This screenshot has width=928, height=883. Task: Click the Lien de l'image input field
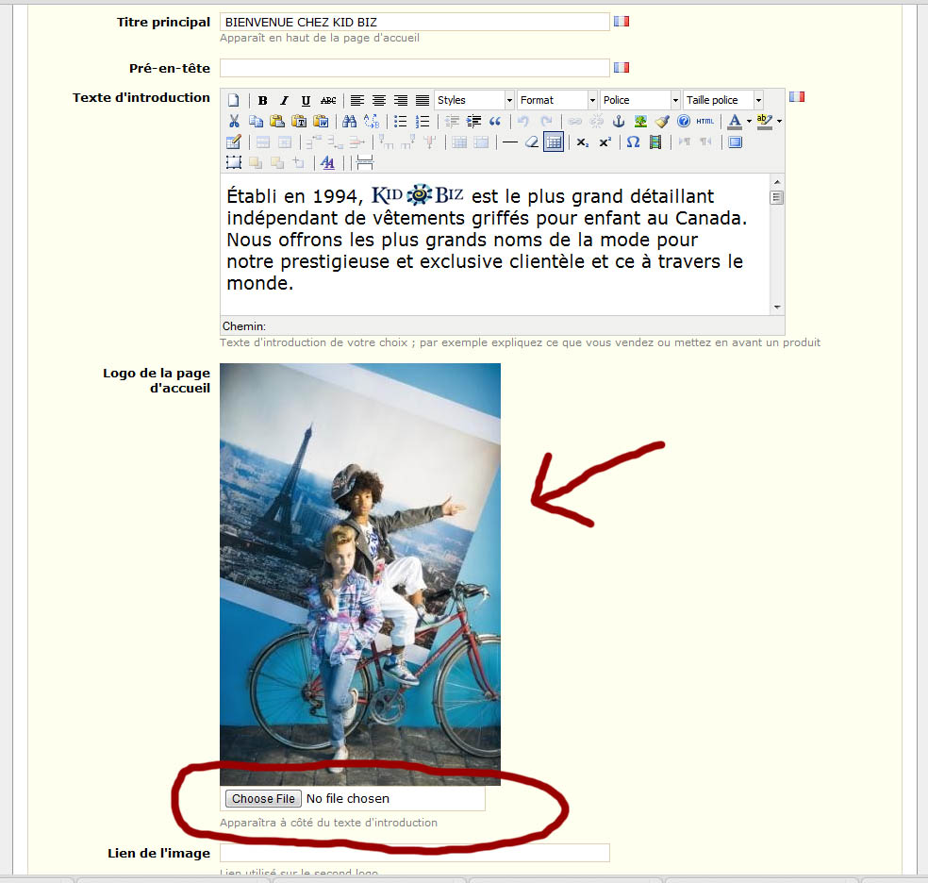414,853
